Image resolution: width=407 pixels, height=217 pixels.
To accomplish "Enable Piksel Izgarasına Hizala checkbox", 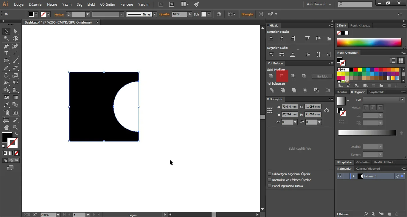I will 269,186.
